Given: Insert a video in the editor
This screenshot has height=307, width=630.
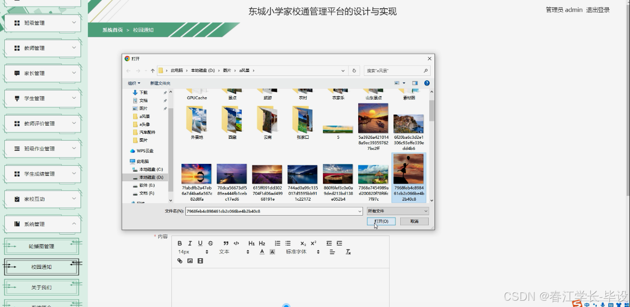Looking at the screenshot, I should click(x=200, y=261).
